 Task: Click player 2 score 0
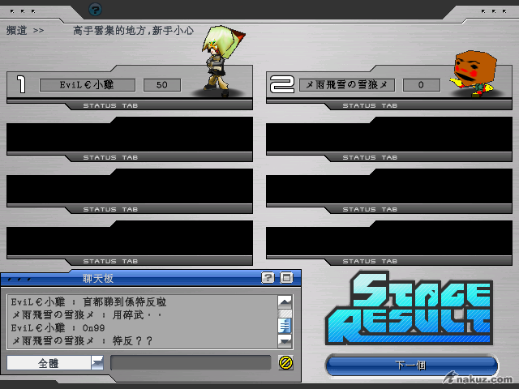[x=422, y=85]
